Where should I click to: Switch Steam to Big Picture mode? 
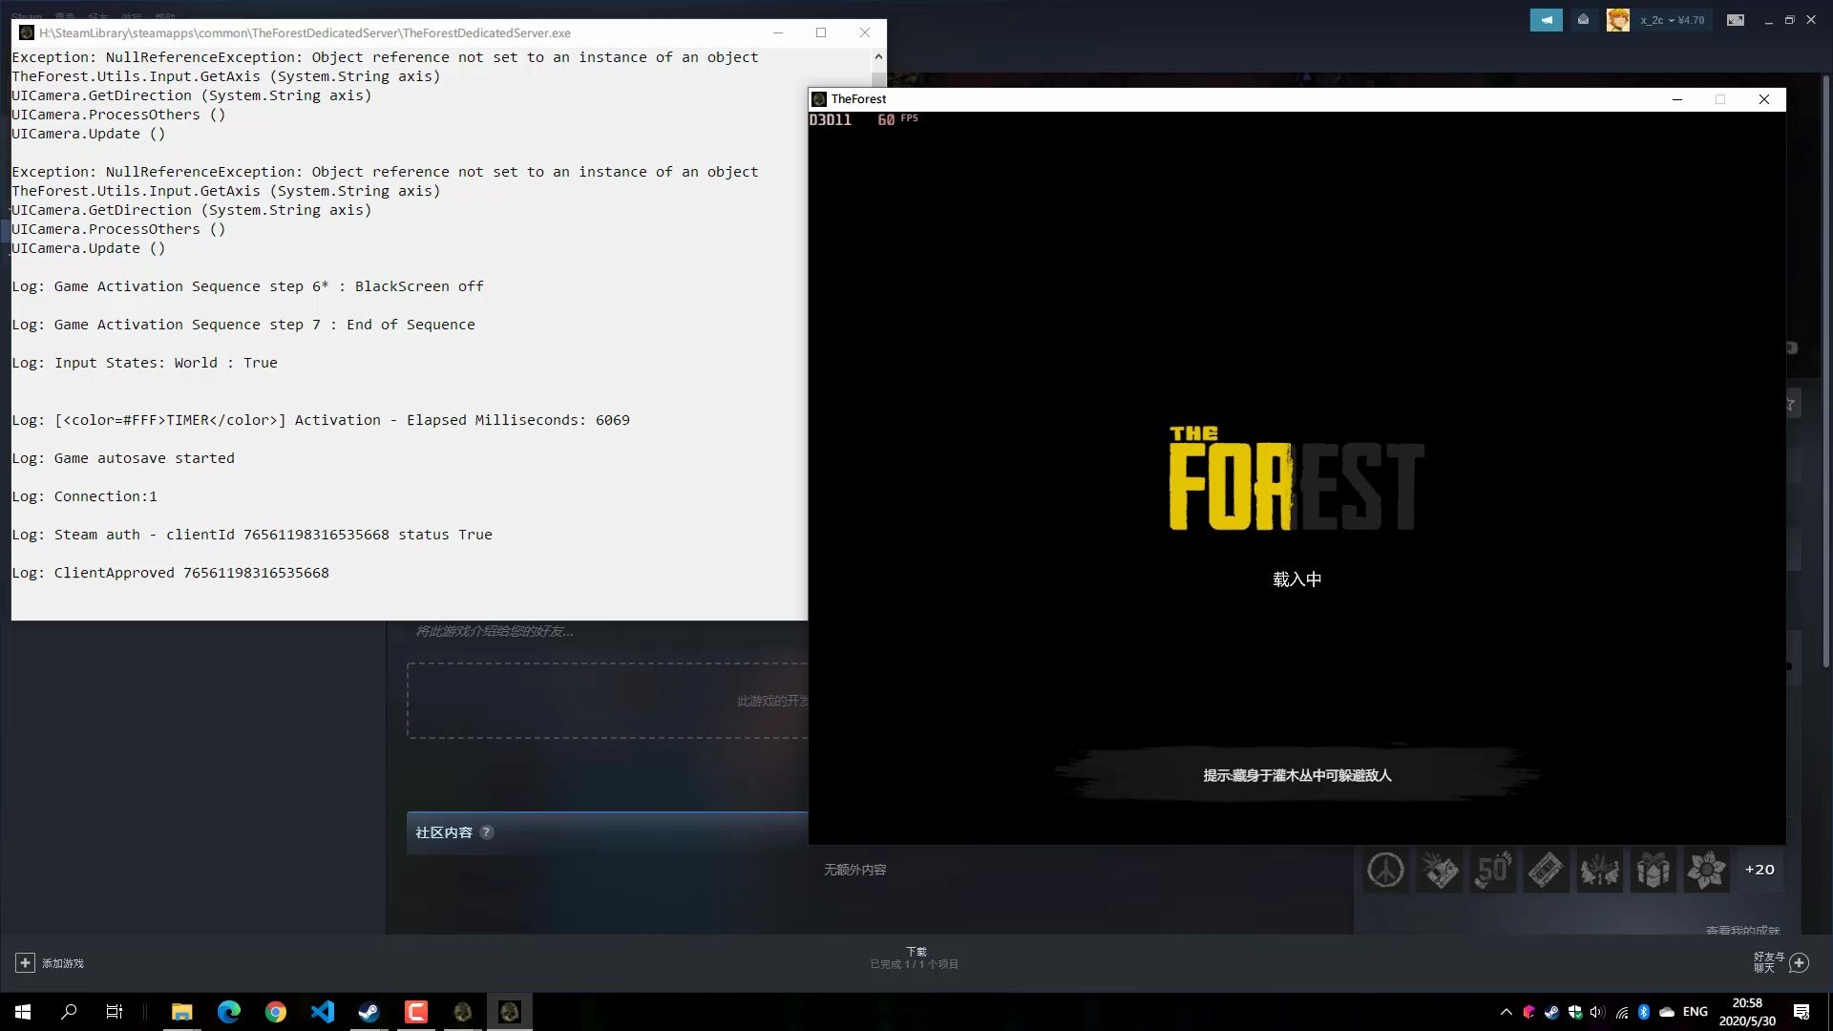1736,20
